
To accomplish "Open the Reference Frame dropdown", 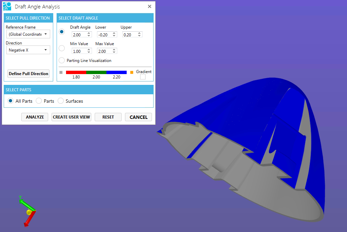I will pos(28,34).
